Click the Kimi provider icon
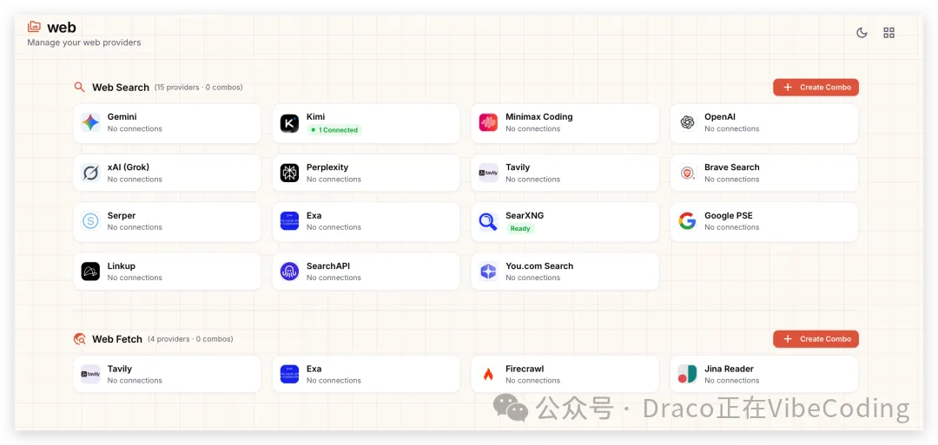 (289, 123)
